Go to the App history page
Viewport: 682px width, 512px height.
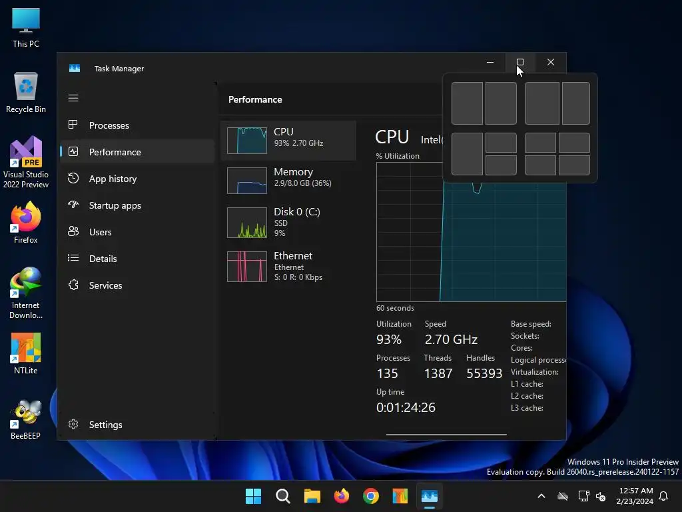coord(137,179)
